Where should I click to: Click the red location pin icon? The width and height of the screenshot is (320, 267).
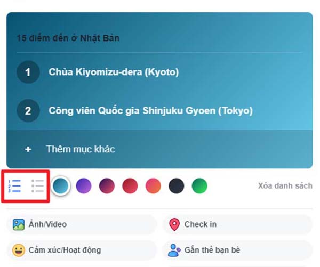point(174,224)
